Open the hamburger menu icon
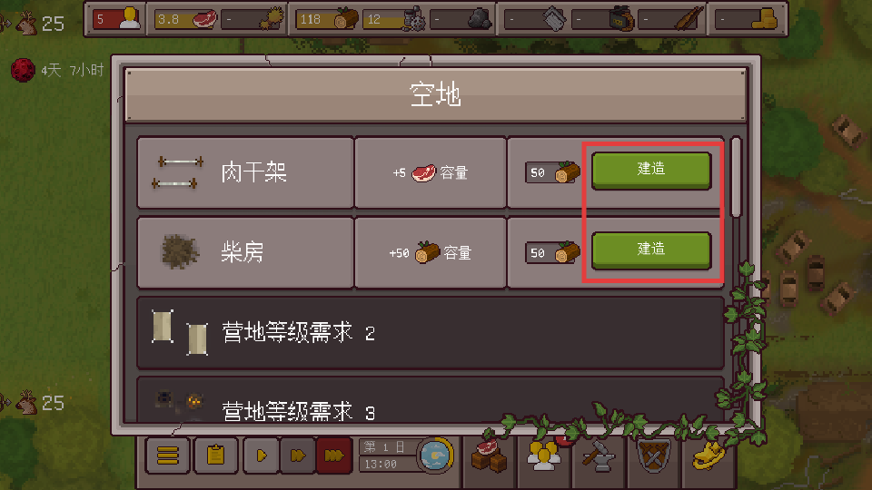This screenshot has height=490, width=872. pyautogui.click(x=168, y=456)
